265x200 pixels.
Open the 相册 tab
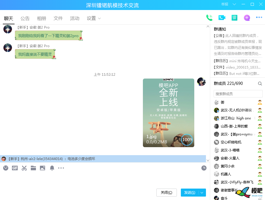tap(42, 19)
